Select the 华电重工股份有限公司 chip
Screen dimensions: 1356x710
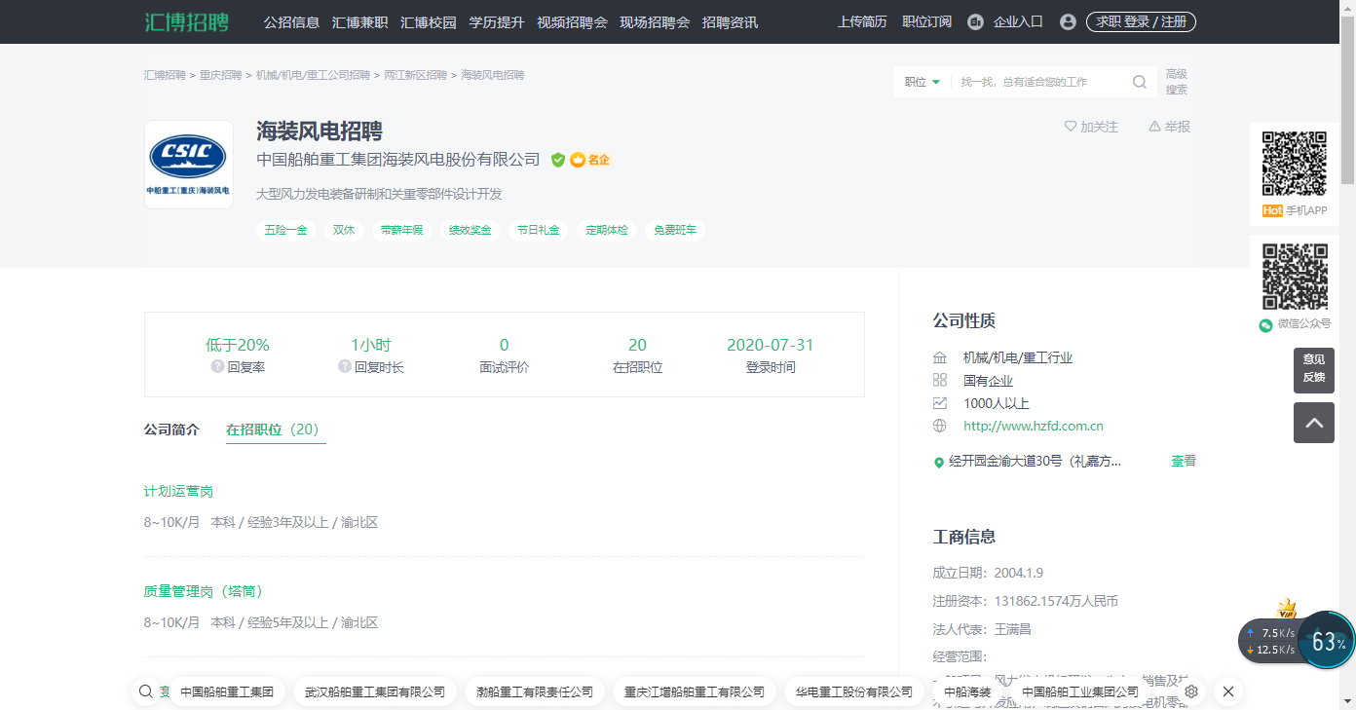pos(854,691)
